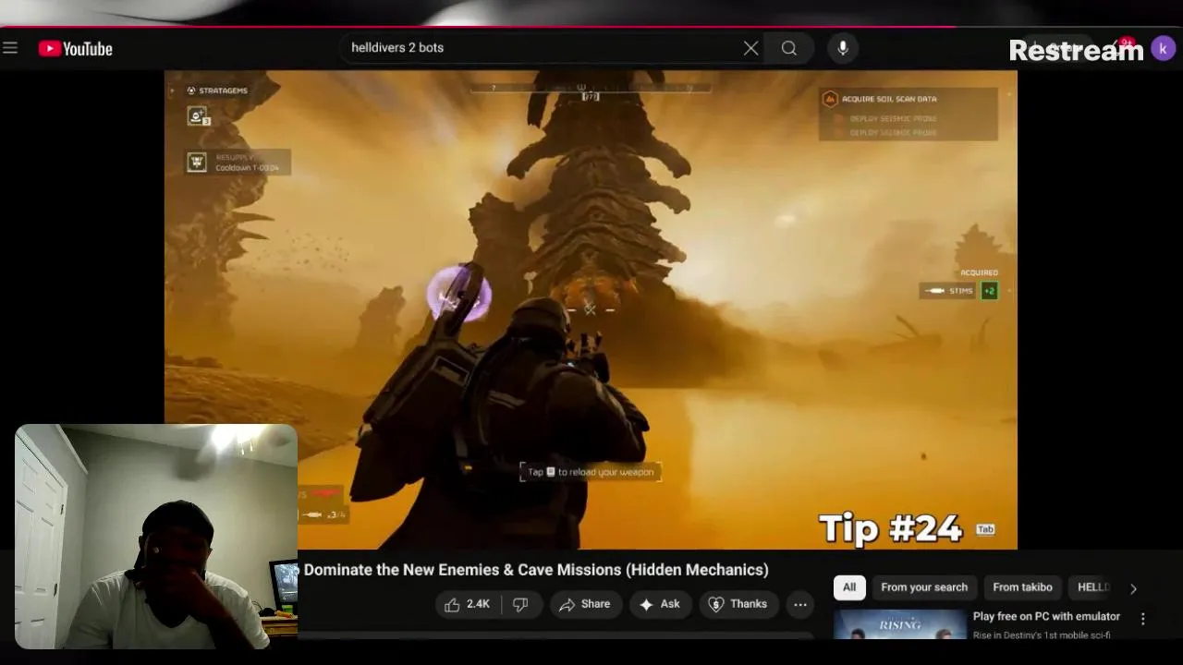Open the YouTube hamburger guide menu
Screen dimensions: 1183x665
pyautogui.click(x=10, y=48)
